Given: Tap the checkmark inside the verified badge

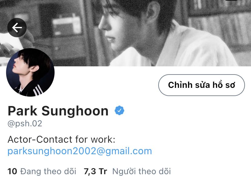Looking at the screenshot, I should coord(119,110).
